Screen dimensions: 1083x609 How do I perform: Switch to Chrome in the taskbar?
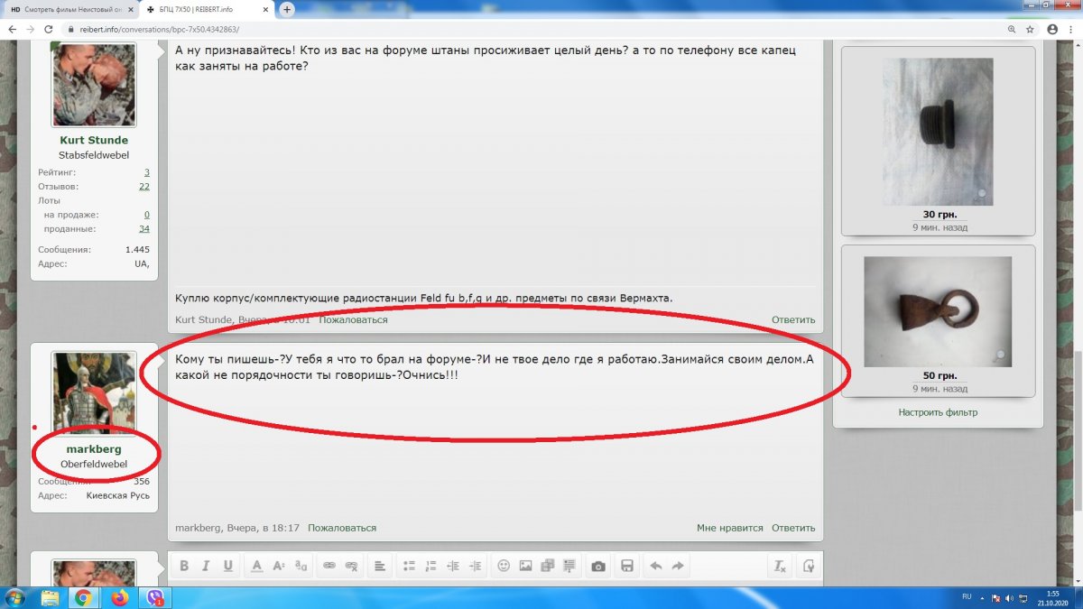click(84, 597)
